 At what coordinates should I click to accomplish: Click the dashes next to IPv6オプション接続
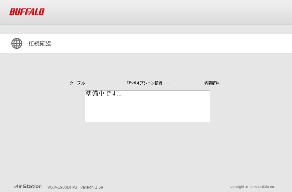pos(167,83)
